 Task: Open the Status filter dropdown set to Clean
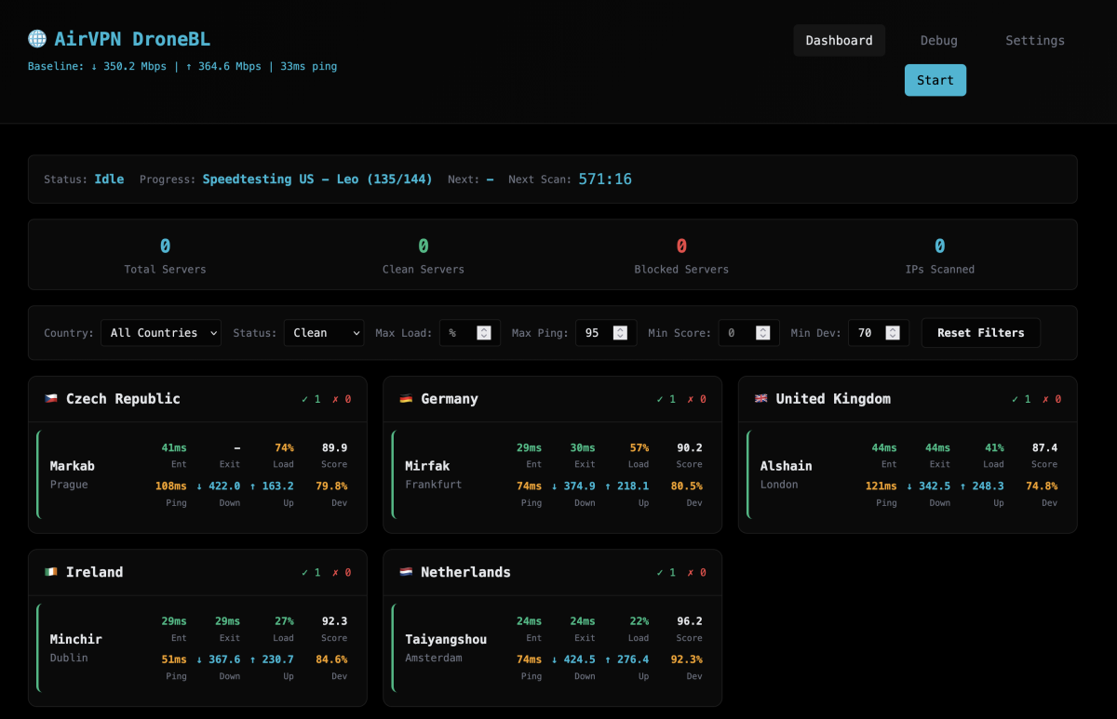tap(323, 333)
